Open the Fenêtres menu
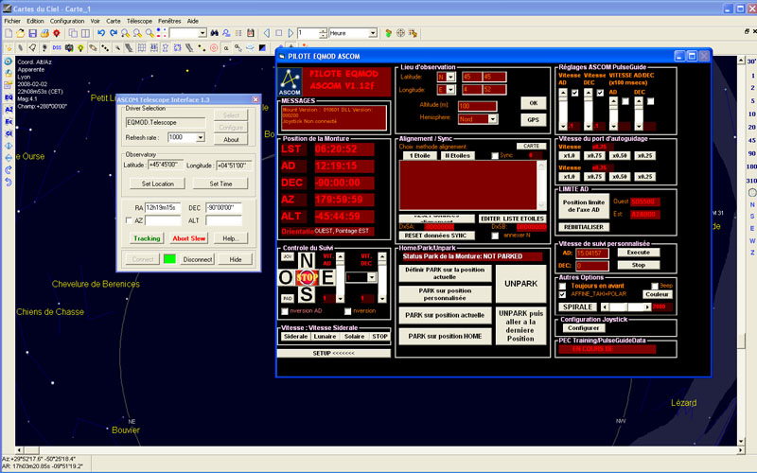This screenshot has width=757, height=473. 169,21
